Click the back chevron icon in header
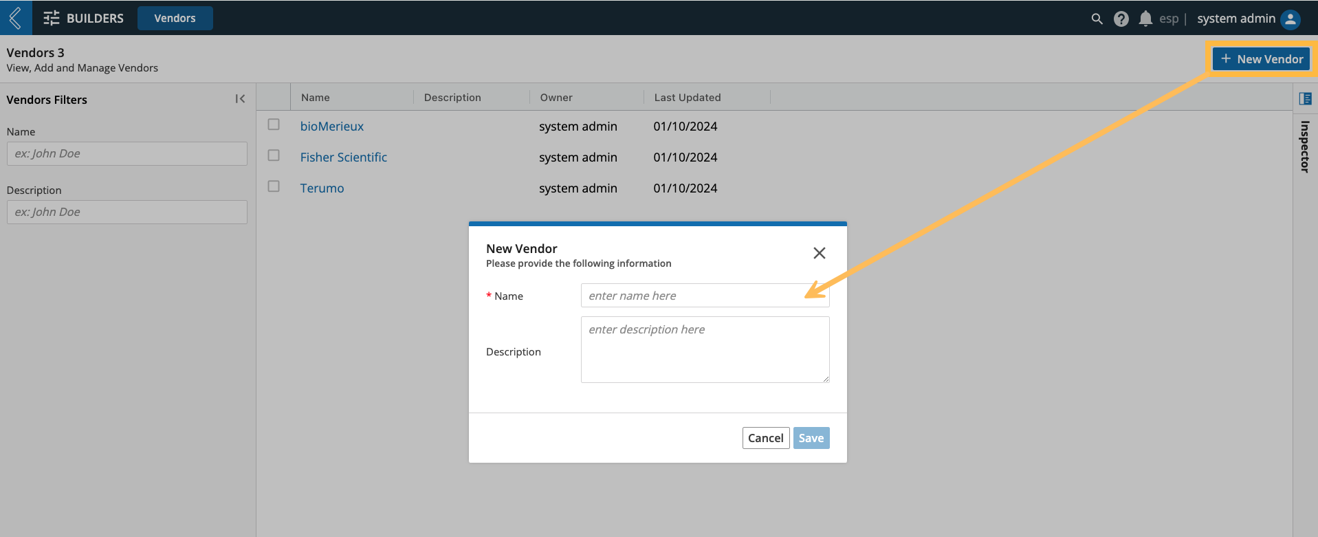This screenshot has height=537, width=1318. tap(15, 18)
